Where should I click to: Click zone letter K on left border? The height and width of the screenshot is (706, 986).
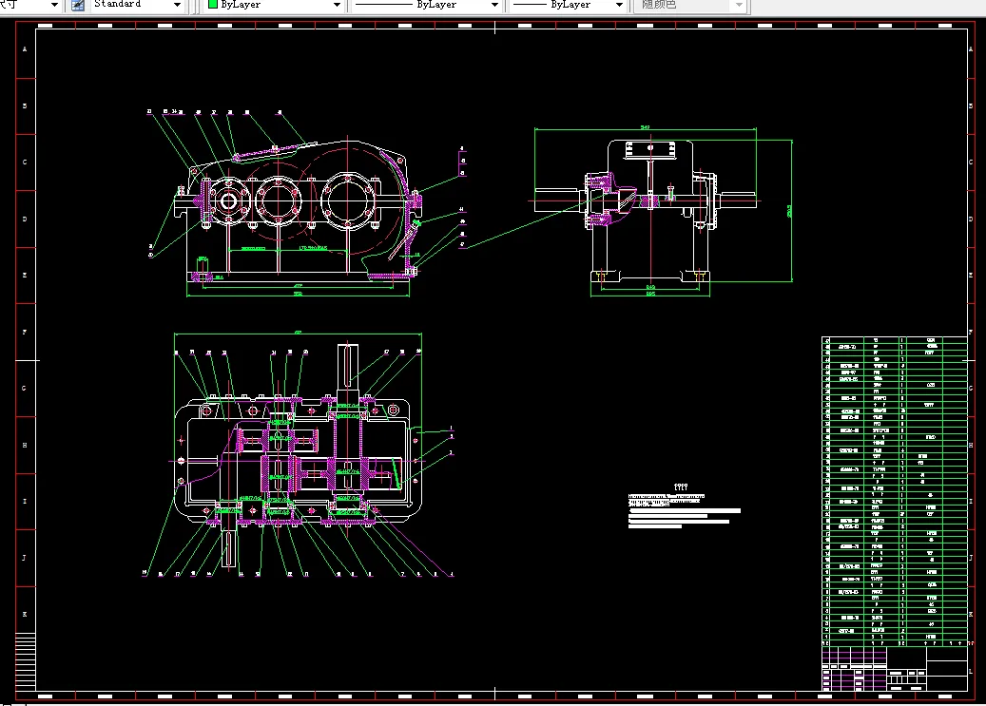pyautogui.click(x=25, y=614)
